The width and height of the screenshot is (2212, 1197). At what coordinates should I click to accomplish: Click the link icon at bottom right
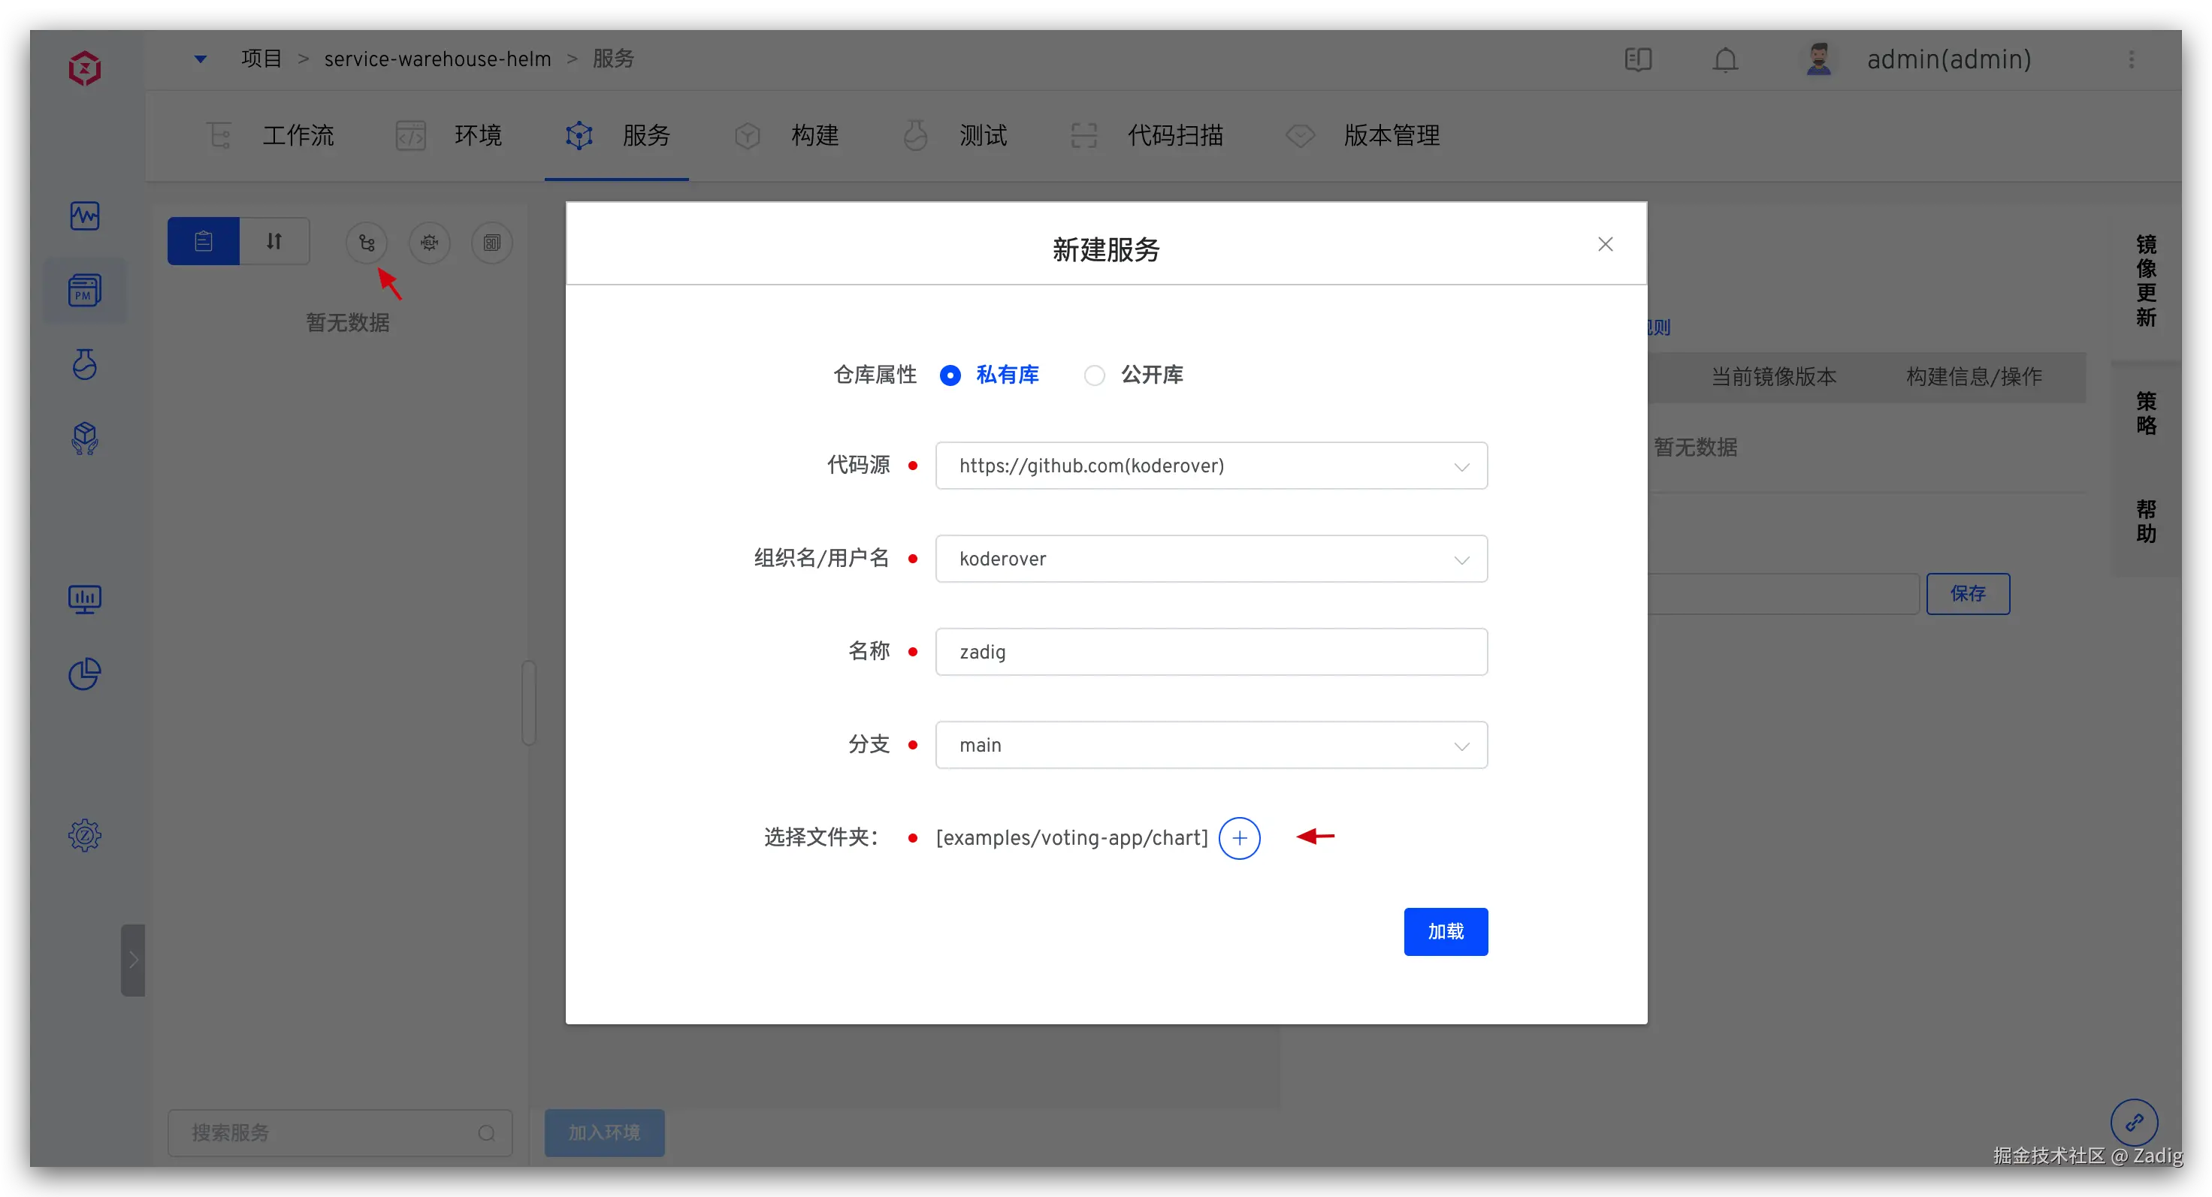pos(2134,1121)
